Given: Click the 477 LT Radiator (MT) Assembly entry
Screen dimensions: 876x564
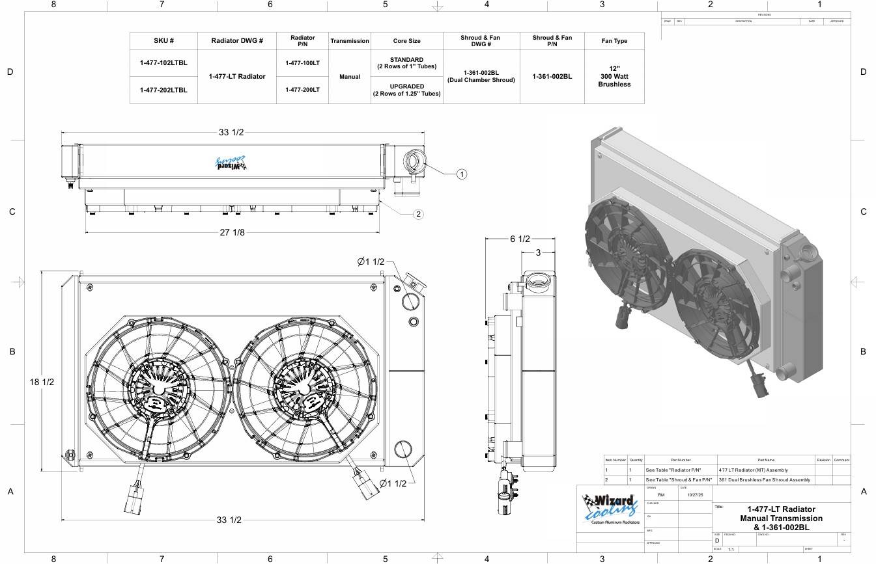Looking at the screenshot, I should pyautogui.click(x=753, y=470).
